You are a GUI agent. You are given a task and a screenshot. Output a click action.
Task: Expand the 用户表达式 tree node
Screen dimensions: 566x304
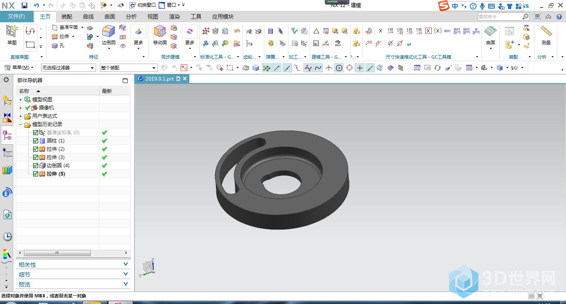[20, 116]
